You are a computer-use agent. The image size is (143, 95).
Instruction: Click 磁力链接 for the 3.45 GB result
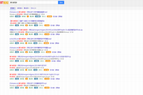(x=53, y=79)
